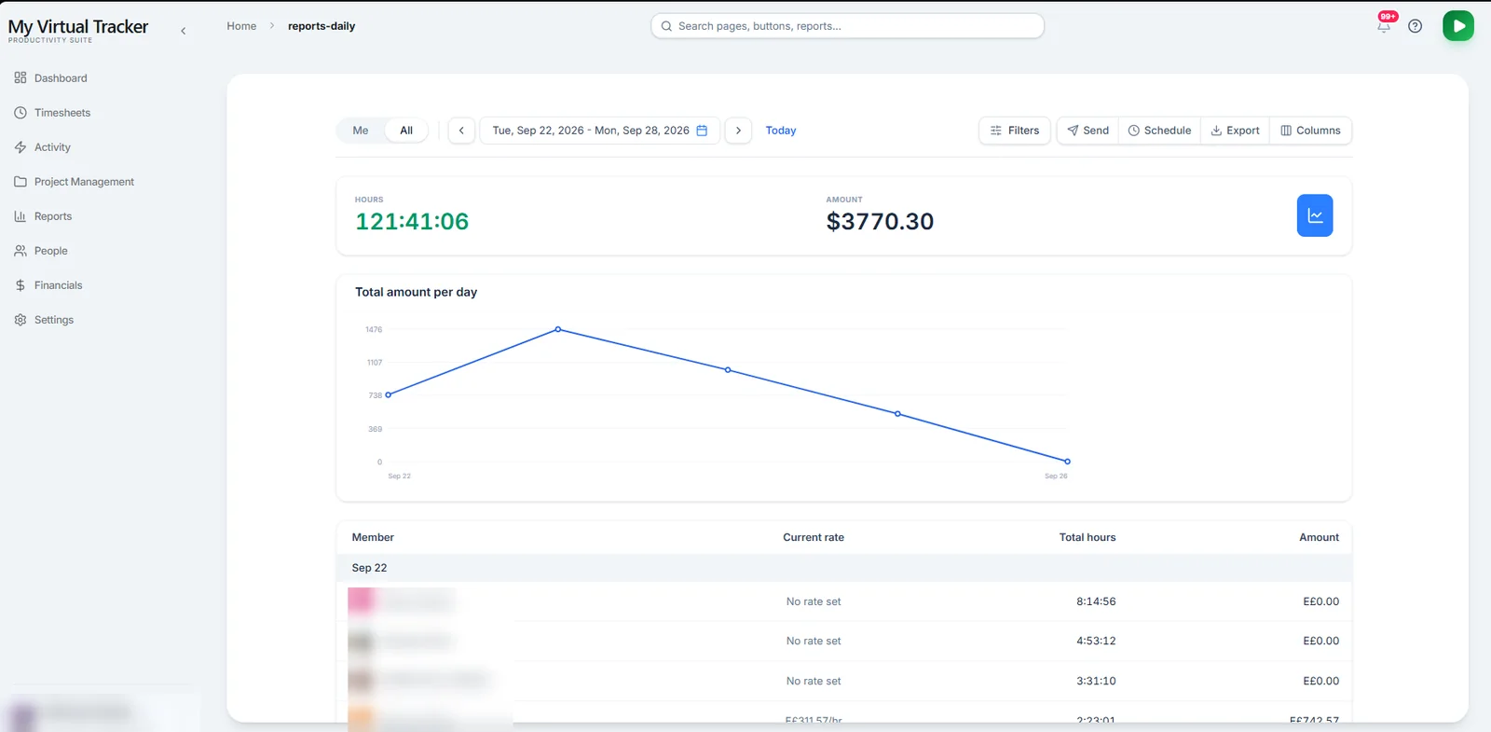The height and width of the screenshot is (732, 1491).
Task: Jump to Today
Action: coord(781,131)
